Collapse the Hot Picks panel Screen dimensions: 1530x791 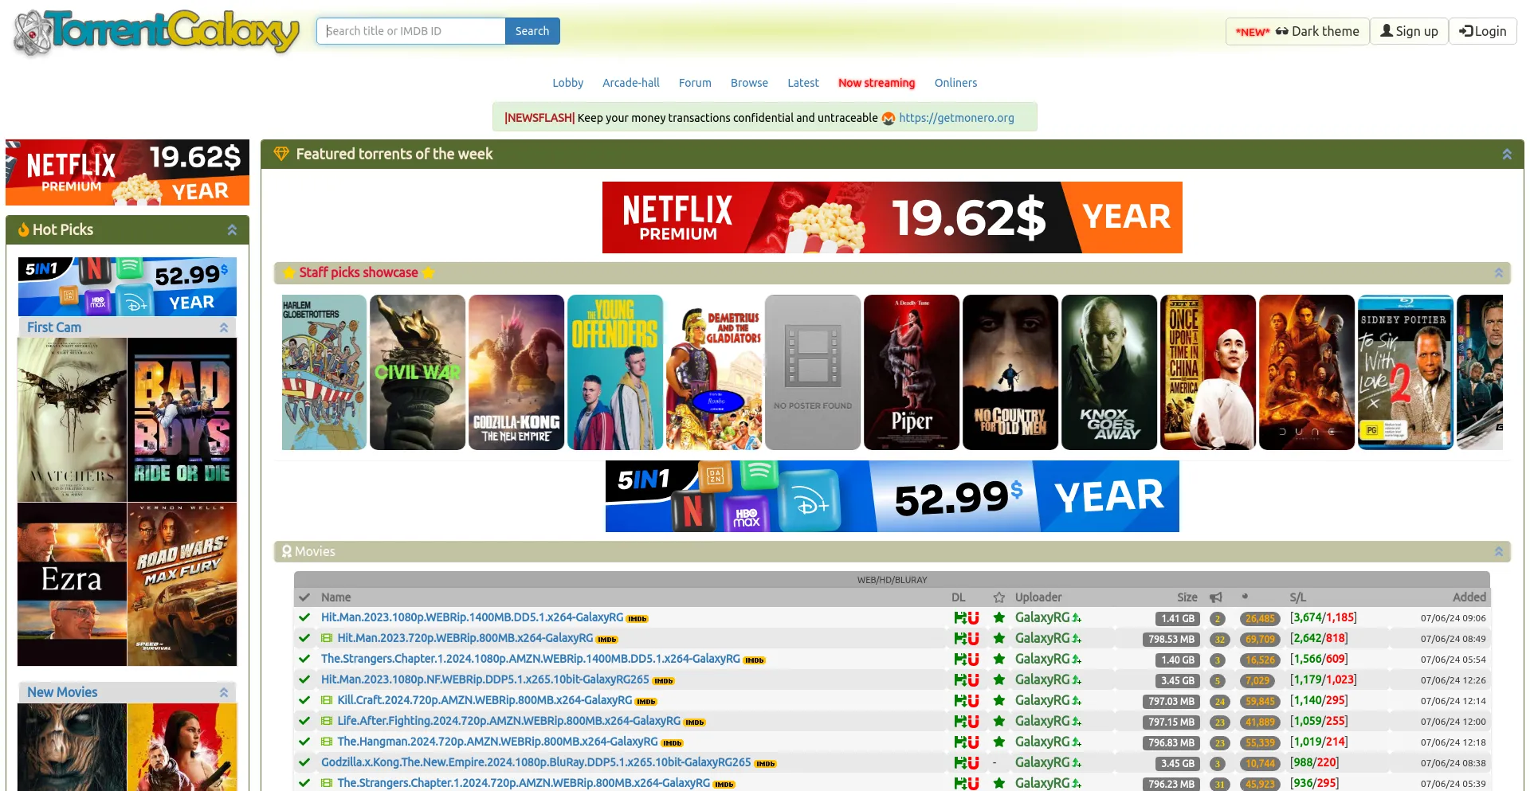click(232, 229)
